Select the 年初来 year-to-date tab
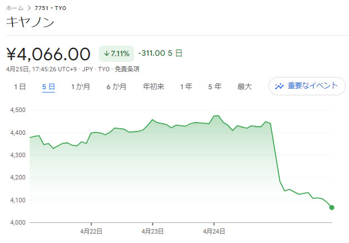The image size is (349, 243). pos(153,86)
